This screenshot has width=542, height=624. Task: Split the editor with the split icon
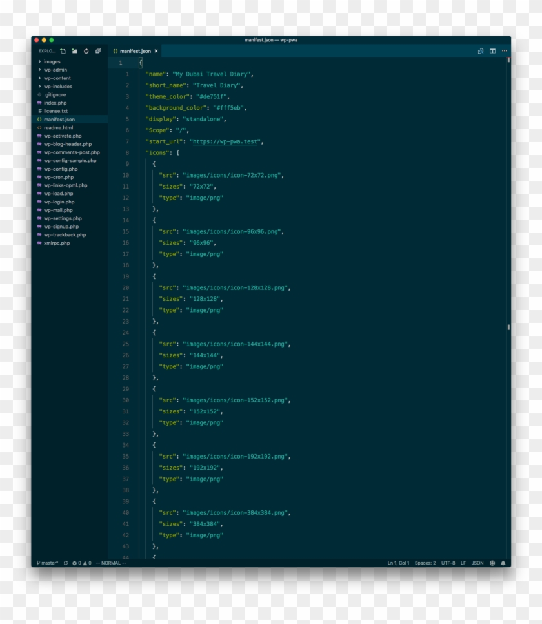pyautogui.click(x=492, y=51)
